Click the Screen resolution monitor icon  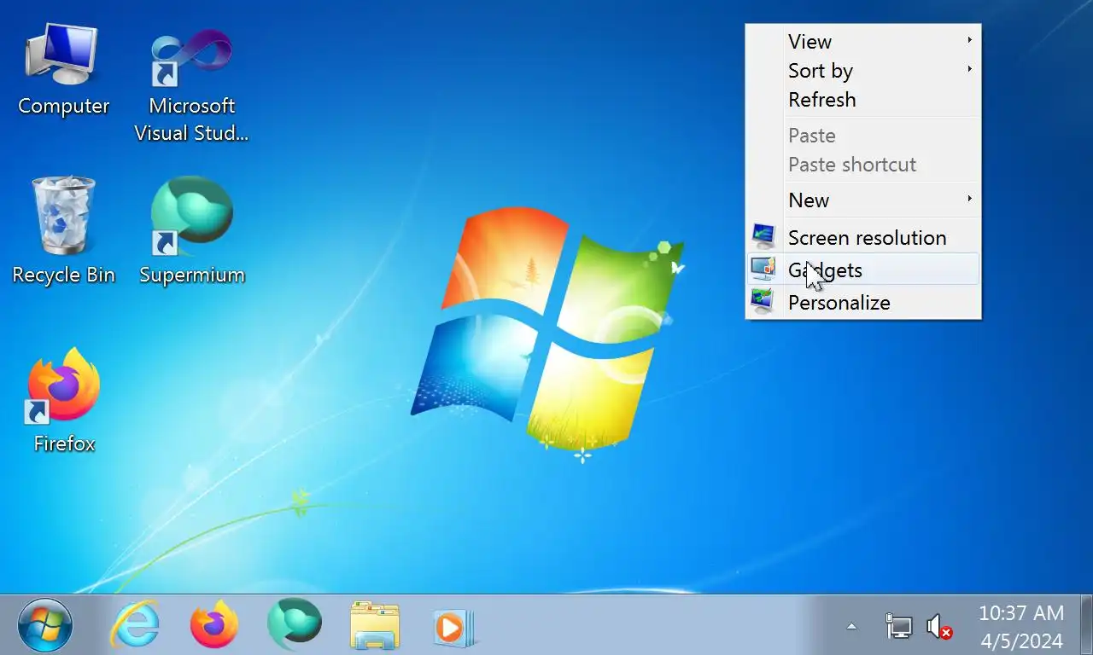pos(763,236)
